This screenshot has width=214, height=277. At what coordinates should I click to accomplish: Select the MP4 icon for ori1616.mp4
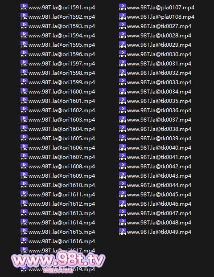pos(24,241)
